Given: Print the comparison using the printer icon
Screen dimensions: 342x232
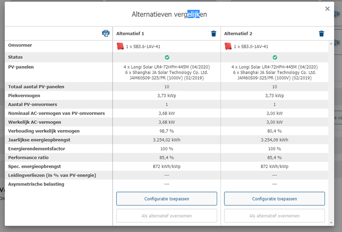Looking at the screenshot, I should [106, 33].
